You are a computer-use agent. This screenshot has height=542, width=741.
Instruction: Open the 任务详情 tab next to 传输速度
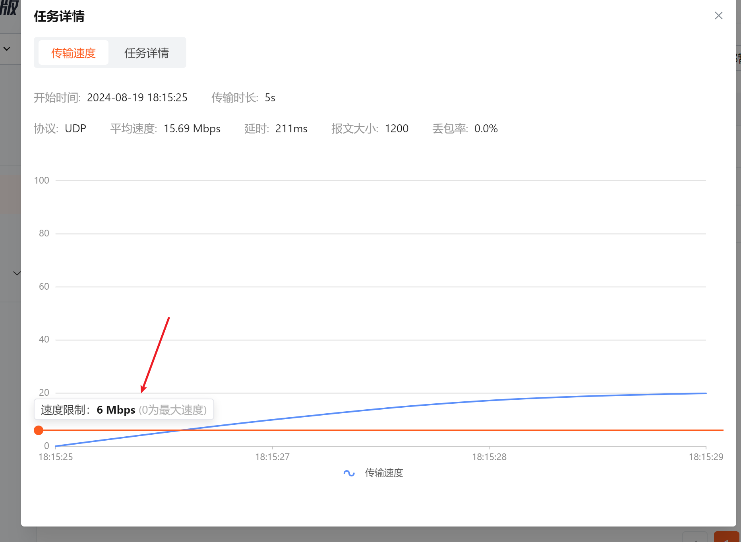(146, 53)
